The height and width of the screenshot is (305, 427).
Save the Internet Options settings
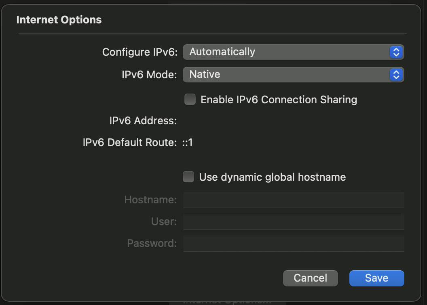tap(376, 278)
